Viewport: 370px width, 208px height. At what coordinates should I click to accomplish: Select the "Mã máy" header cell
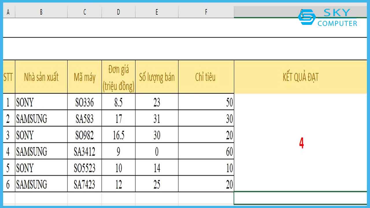point(85,77)
